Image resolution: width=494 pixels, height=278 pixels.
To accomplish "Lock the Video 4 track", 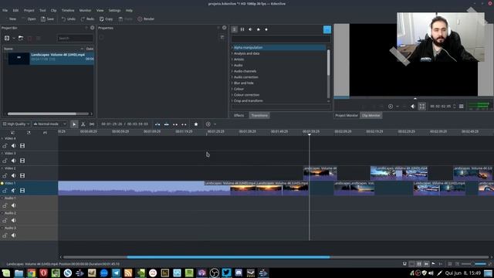I will [x=5, y=146].
